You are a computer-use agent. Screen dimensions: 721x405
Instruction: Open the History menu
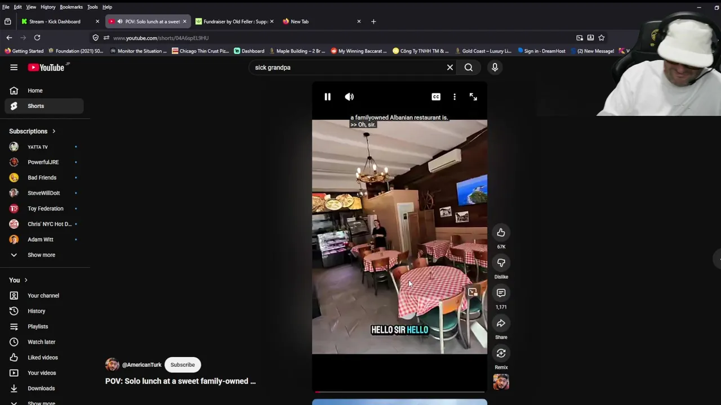(48, 7)
